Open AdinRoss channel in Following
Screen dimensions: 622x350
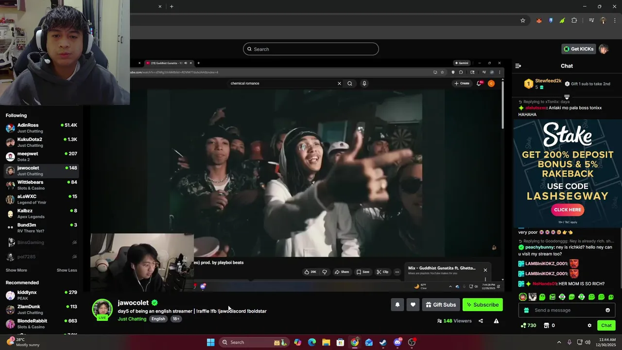point(42,128)
